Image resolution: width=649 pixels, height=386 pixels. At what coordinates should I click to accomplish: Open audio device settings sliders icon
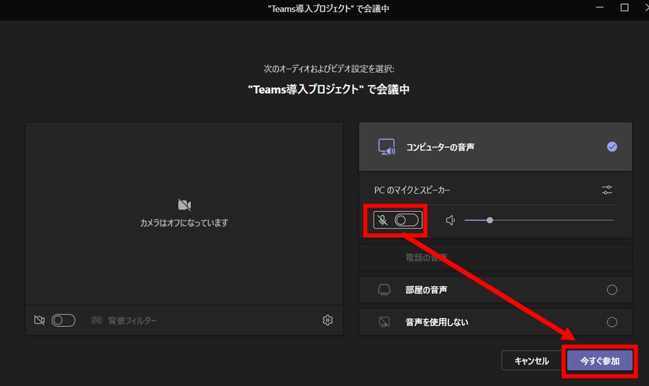pos(606,190)
